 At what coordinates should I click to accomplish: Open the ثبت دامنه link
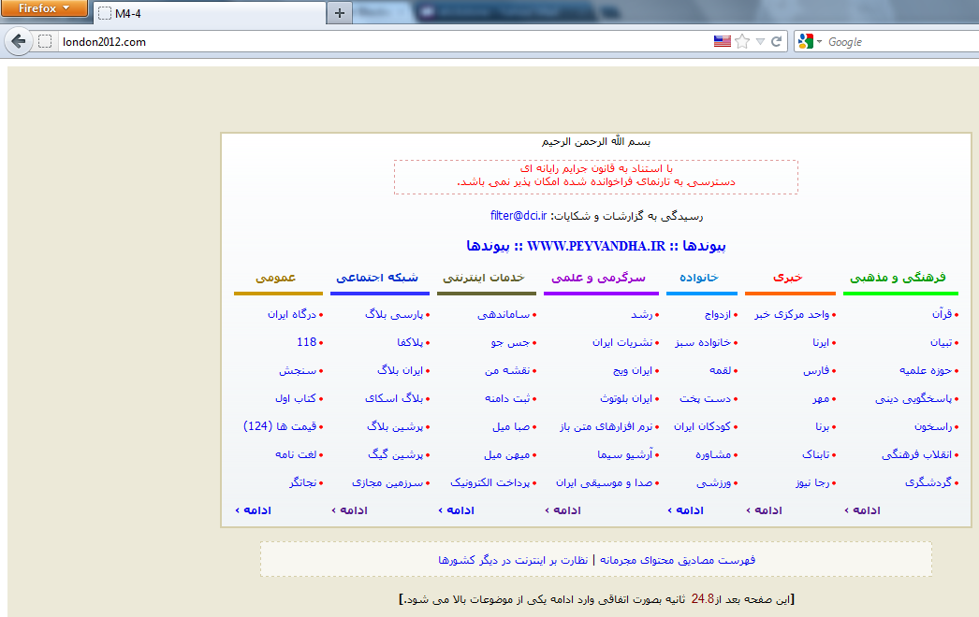click(507, 398)
